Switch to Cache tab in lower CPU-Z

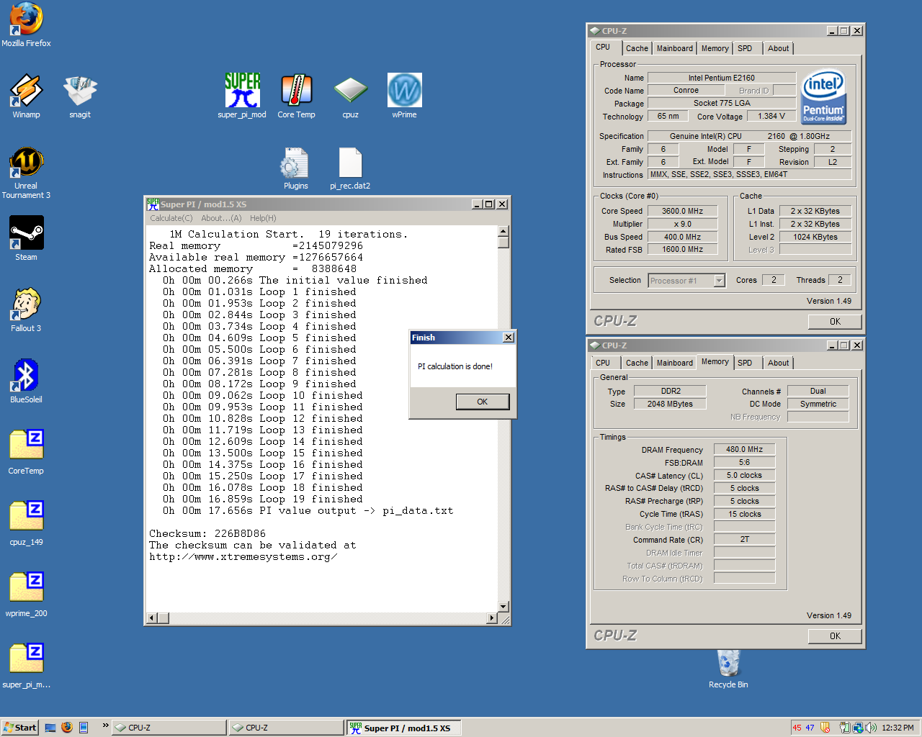(x=637, y=363)
